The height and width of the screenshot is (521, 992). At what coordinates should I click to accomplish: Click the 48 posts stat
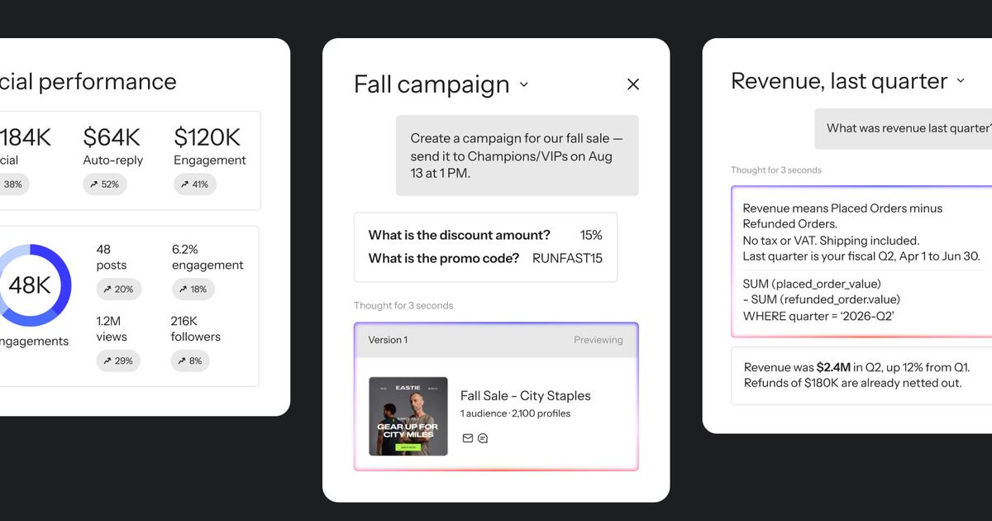tap(112, 257)
